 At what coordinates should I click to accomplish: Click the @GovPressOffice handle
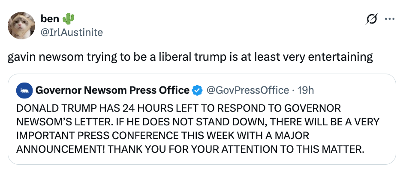[x=247, y=90]
